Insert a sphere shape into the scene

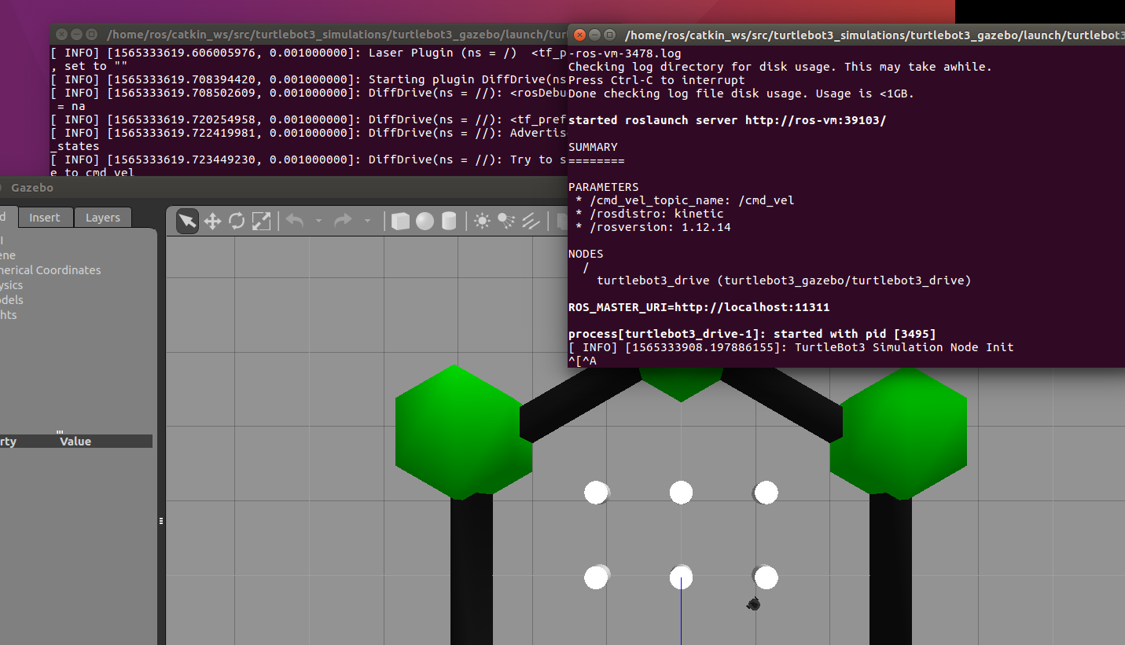tap(425, 221)
